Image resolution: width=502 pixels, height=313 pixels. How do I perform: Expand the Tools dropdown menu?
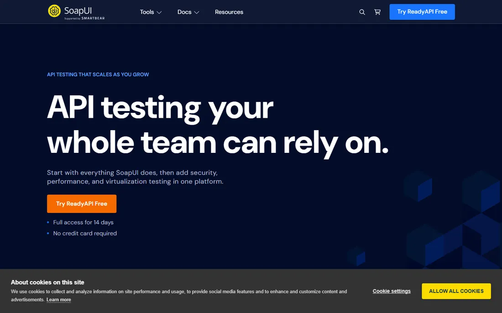151,12
